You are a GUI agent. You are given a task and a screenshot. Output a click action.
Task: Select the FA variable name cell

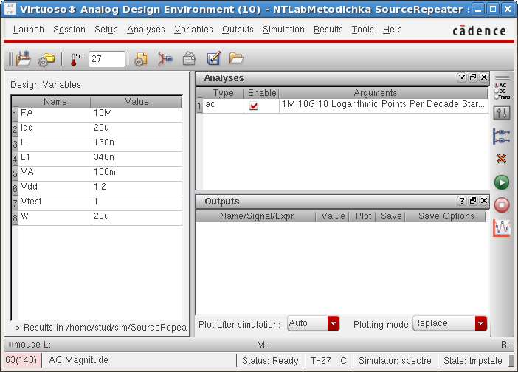click(54, 114)
